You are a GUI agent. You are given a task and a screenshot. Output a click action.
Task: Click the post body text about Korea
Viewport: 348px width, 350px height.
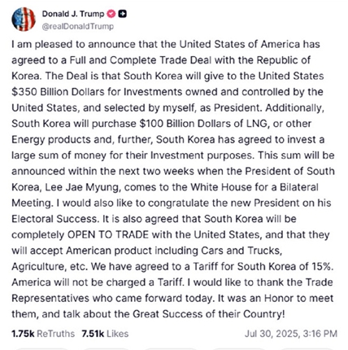[173, 179]
